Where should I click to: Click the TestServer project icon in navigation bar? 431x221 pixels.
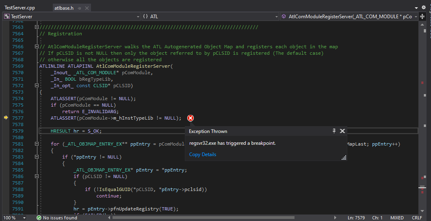7,17
